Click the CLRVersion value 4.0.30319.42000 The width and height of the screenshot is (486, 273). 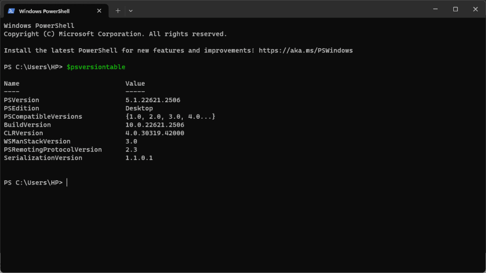(x=156, y=133)
